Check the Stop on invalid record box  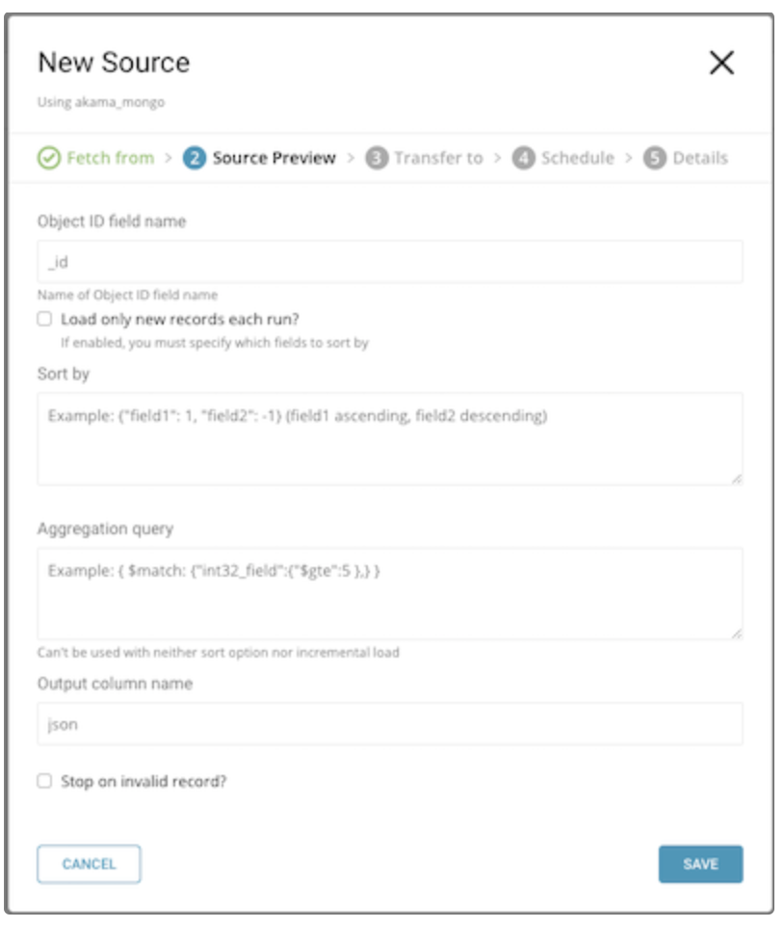(44, 782)
